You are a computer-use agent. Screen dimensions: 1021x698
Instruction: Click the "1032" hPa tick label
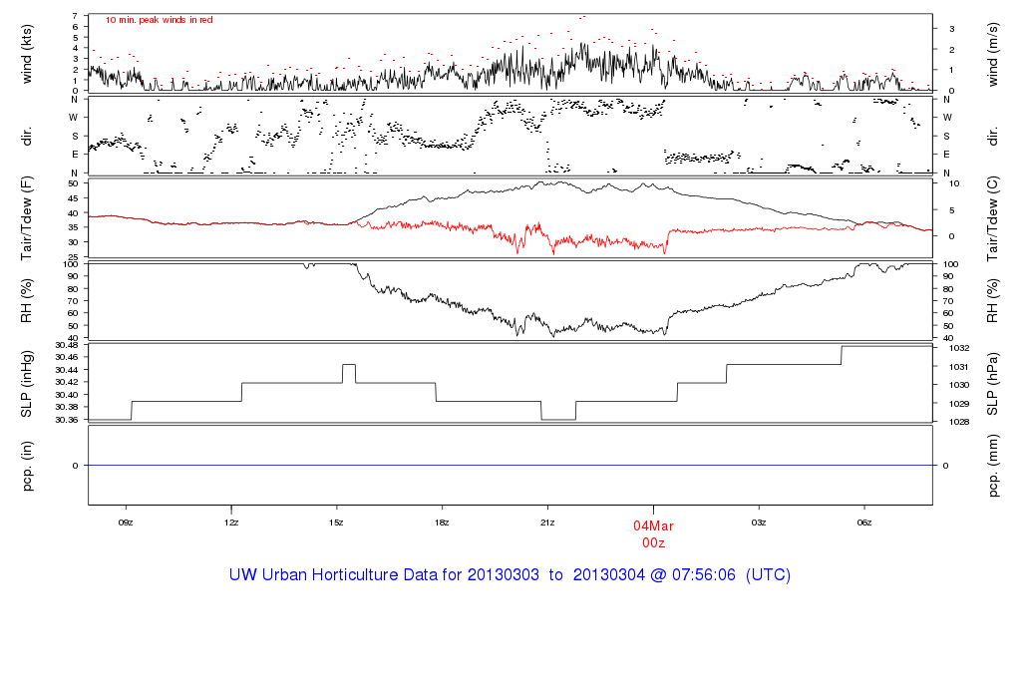[959, 348]
